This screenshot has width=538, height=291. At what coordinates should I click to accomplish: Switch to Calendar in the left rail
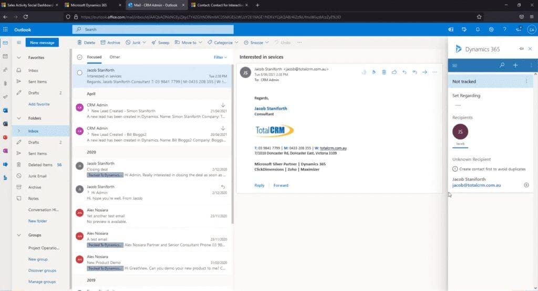[x=5, y=56]
